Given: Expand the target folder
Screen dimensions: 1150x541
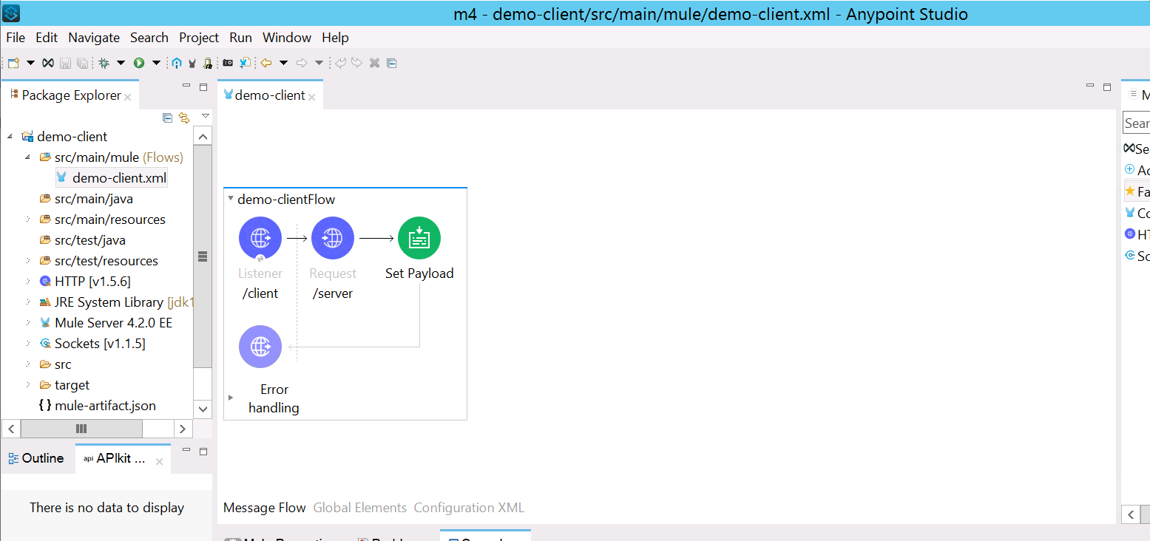Looking at the screenshot, I should [x=28, y=385].
